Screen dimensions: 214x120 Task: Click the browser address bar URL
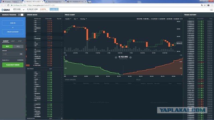[41, 5]
